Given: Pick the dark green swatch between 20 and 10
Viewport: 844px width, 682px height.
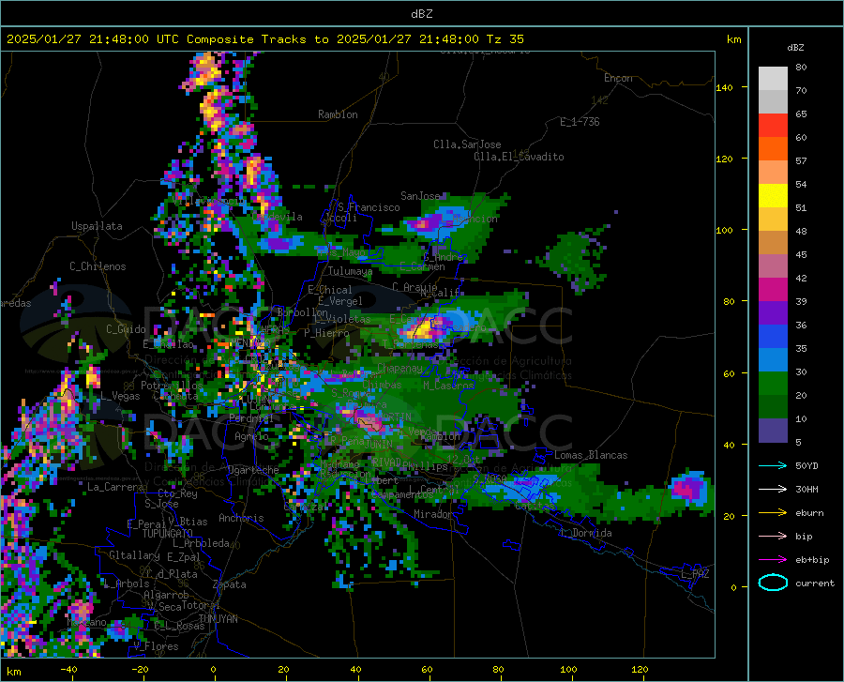Looking at the screenshot, I should tap(773, 407).
